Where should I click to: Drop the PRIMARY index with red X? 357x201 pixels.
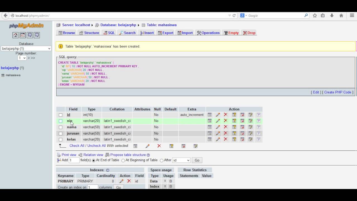(129, 181)
